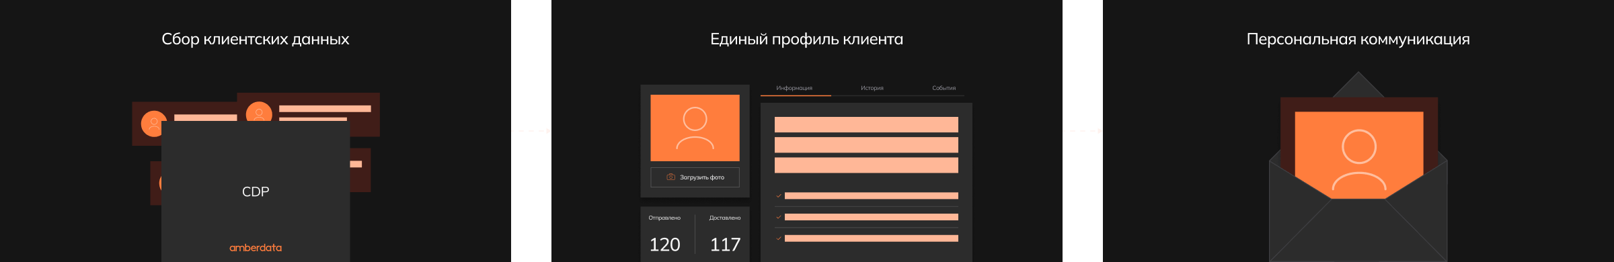The width and height of the screenshot is (1614, 262).
Task: Click the envelope illustration
Action: (x=1358, y=167)
